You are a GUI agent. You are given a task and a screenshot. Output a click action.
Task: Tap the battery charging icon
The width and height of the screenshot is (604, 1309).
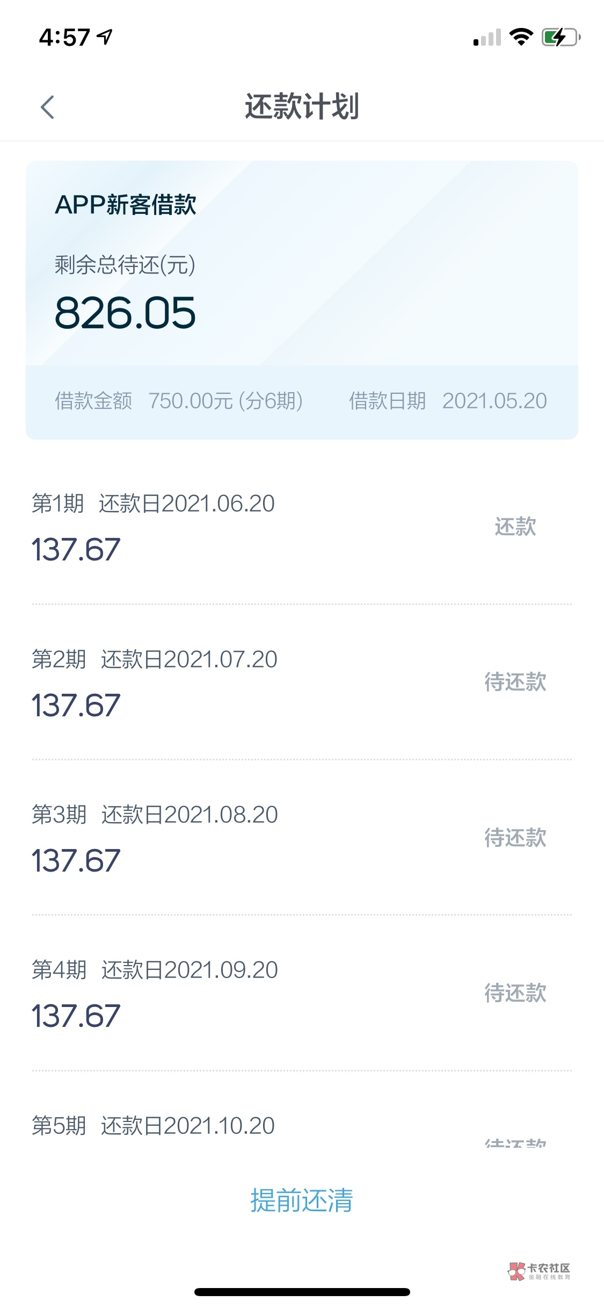pyautogui.click(x=561, y=37)
